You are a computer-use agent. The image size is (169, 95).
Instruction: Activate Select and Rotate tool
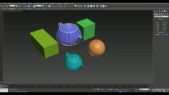pos(31,6)
